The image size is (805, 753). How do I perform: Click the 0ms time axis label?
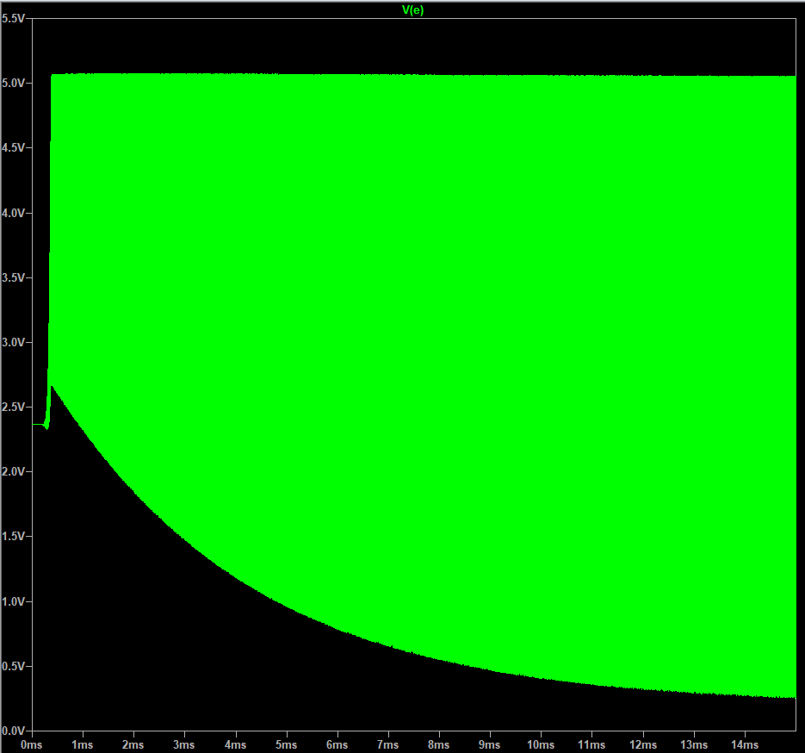click(x=31, y=744)
